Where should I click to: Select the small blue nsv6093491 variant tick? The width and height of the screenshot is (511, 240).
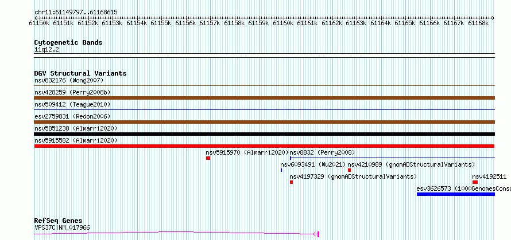(x=281, y=170)
